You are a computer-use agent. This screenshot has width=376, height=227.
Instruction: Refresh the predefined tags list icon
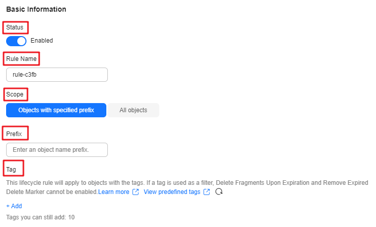[x=219, y=191]
